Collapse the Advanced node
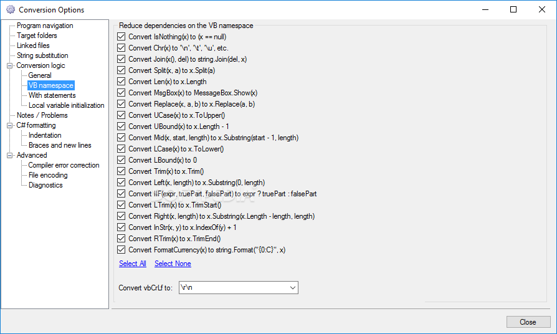Screen dimensions: 557x334 click(x=9, y=155)
